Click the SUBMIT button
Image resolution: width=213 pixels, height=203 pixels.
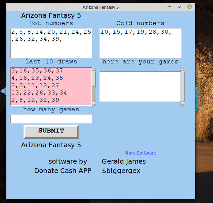pos(51,132)
